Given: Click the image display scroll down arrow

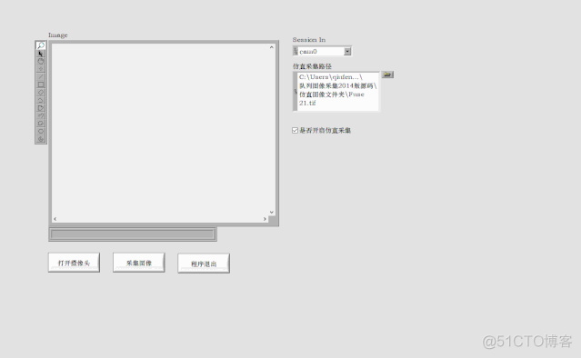Looking at the screenshot, I should [272, 212].
